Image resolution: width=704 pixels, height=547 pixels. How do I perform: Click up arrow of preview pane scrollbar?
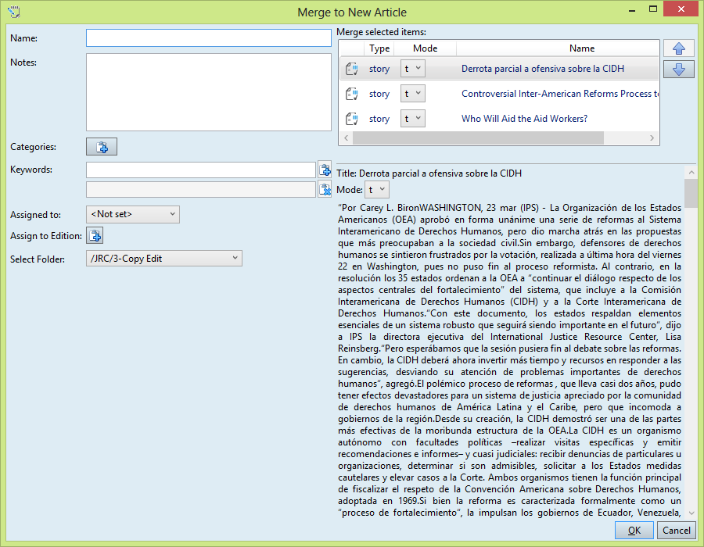pos(691,173)
